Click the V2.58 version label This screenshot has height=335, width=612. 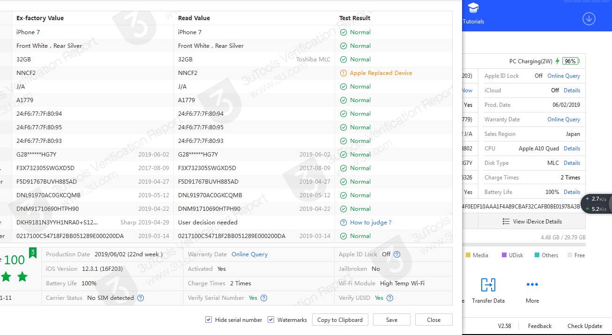coord(504,326)
